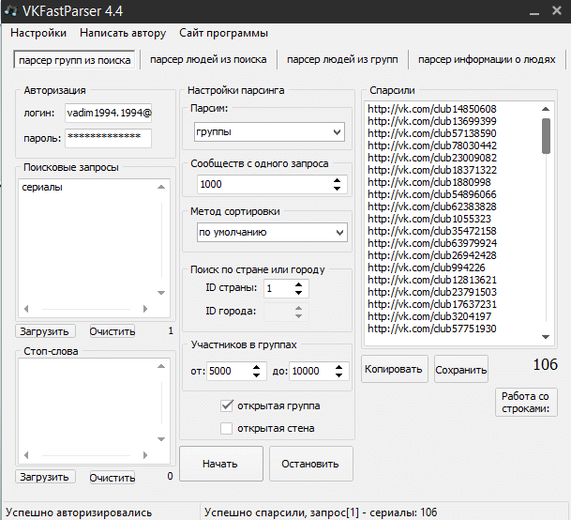Open the Метод сортировки dropdown
Image resolution: width=571 pixels, height=520 pixels.
pyautogui.click(x=272, y=232)
